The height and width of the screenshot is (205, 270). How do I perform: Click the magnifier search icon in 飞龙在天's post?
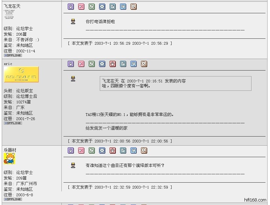(x=133, y=7)
